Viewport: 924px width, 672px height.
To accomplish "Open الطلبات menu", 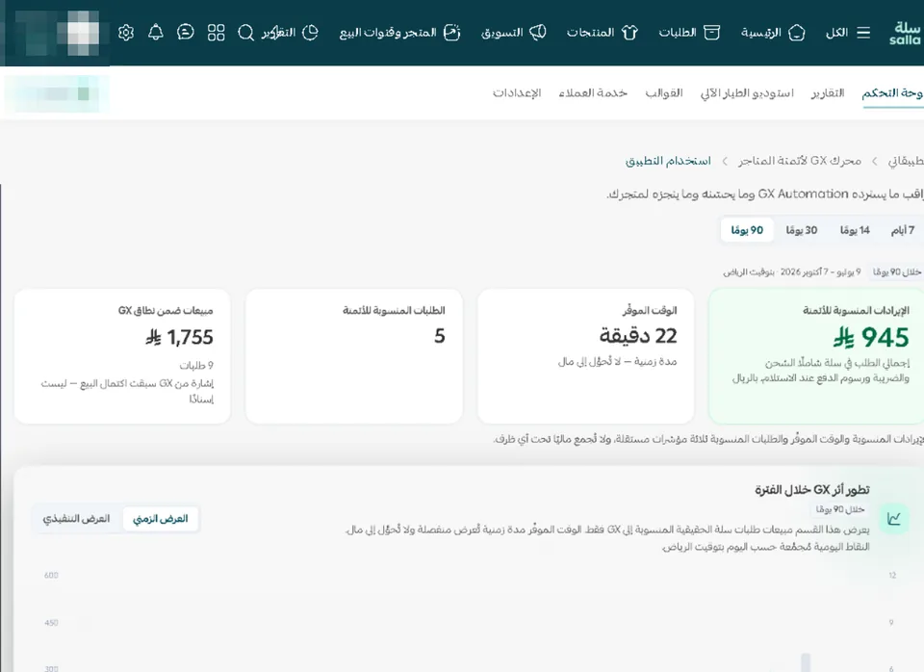I will 678,33.
